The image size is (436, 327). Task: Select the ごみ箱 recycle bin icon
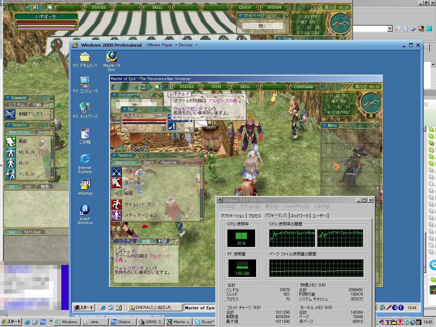(x=85, y=136)
